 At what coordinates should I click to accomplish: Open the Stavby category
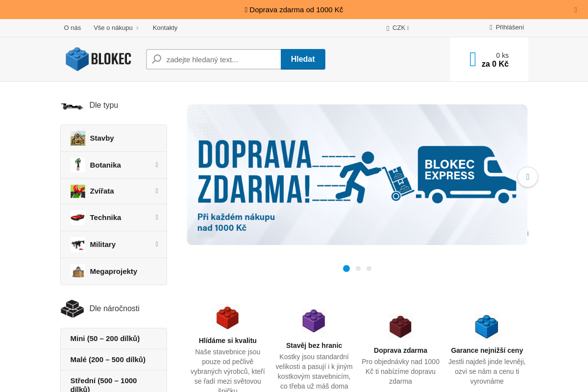[114, 138]
